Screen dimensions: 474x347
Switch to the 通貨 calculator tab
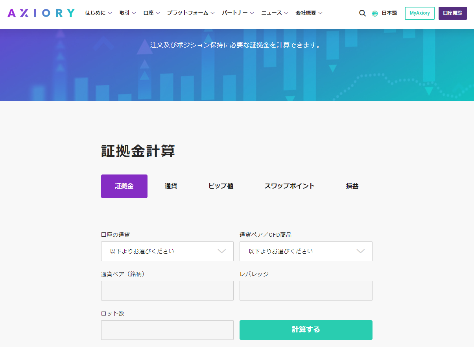(170, 186)
